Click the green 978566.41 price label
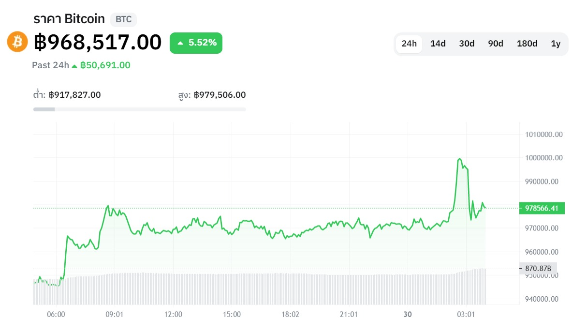 pos(542,208)
